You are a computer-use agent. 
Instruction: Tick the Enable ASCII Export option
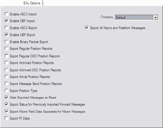coord(6,28)
